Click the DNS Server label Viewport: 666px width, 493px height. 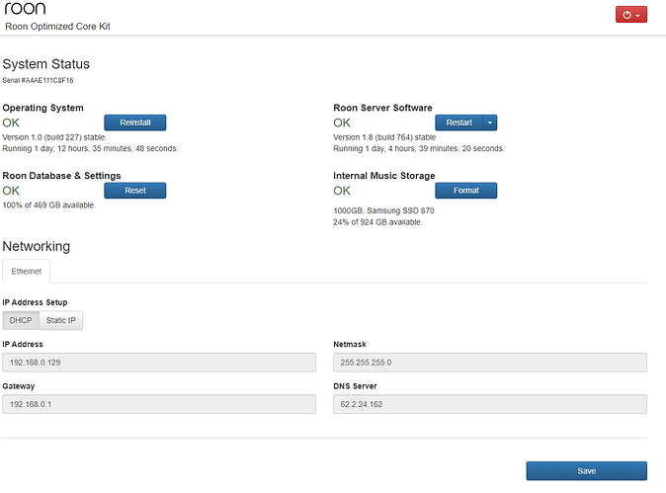(x=355, y=386)
